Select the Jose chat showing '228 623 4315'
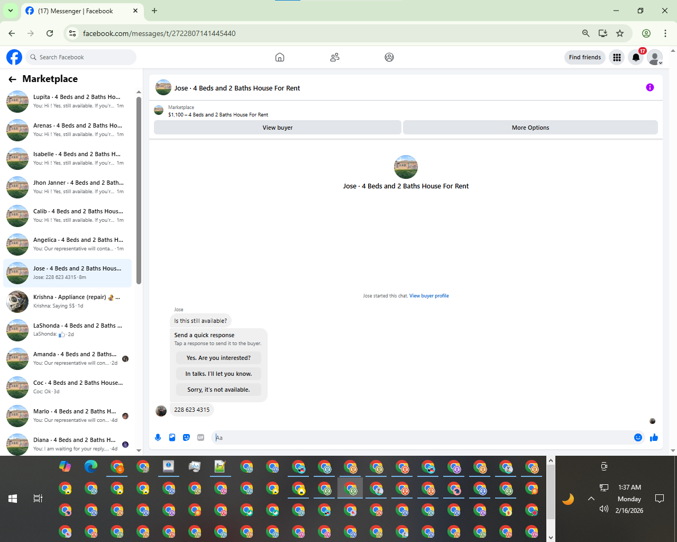 coord(67,273)
